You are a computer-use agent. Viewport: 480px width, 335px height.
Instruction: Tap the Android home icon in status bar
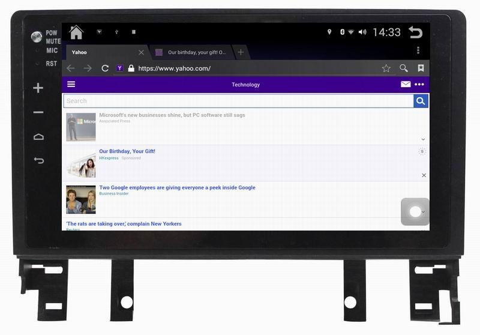76,32
